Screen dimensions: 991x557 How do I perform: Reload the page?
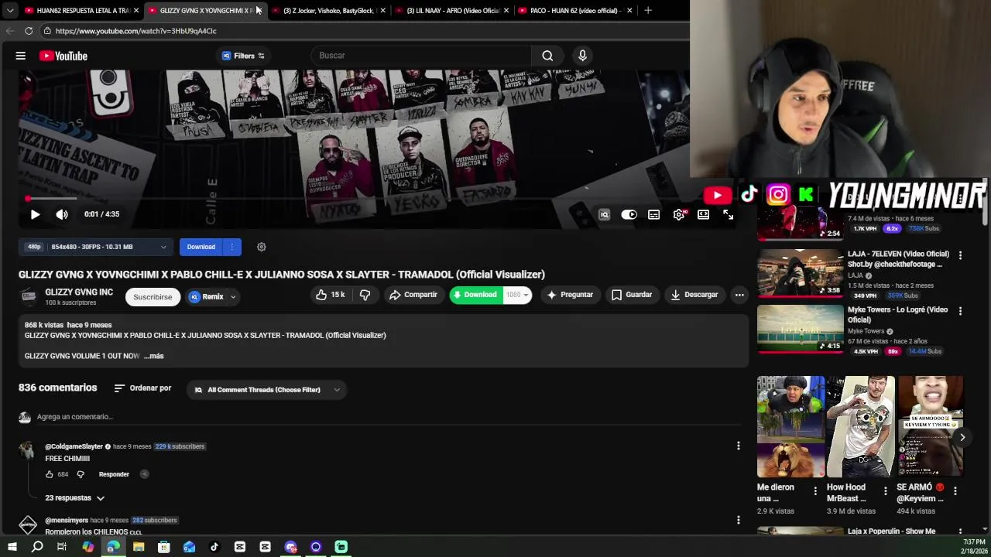(29, 31)
